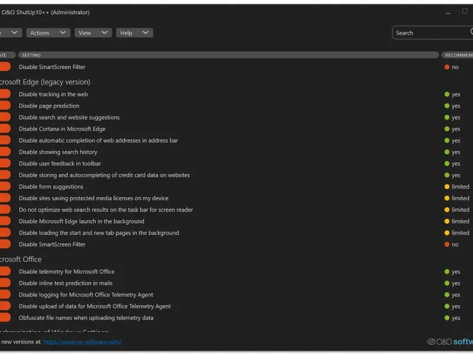Toggle Disable showing search history

[x=5, y=152]
